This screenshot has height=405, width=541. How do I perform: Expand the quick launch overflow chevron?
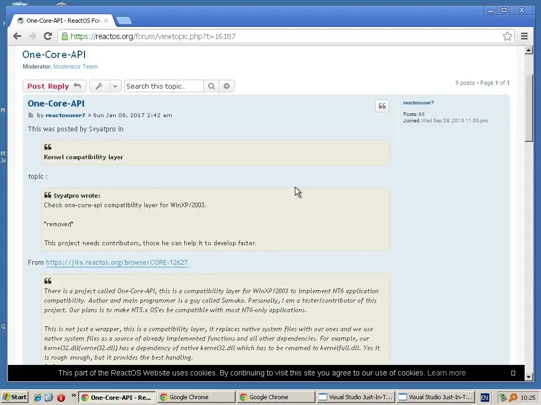click(x=73, y=396)
